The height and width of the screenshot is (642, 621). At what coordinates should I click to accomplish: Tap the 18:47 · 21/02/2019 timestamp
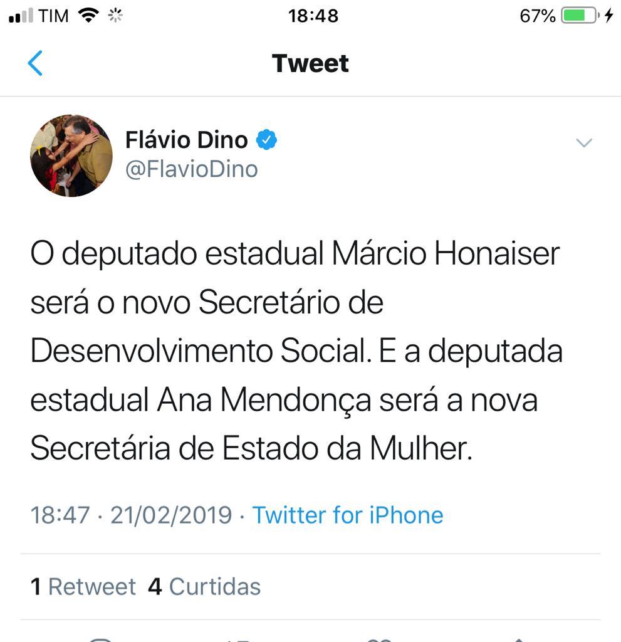click(x=131, y=515)
